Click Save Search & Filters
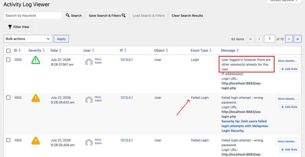Image resolution: width=305 pixels, height=157 pixels. pos(107,16)
